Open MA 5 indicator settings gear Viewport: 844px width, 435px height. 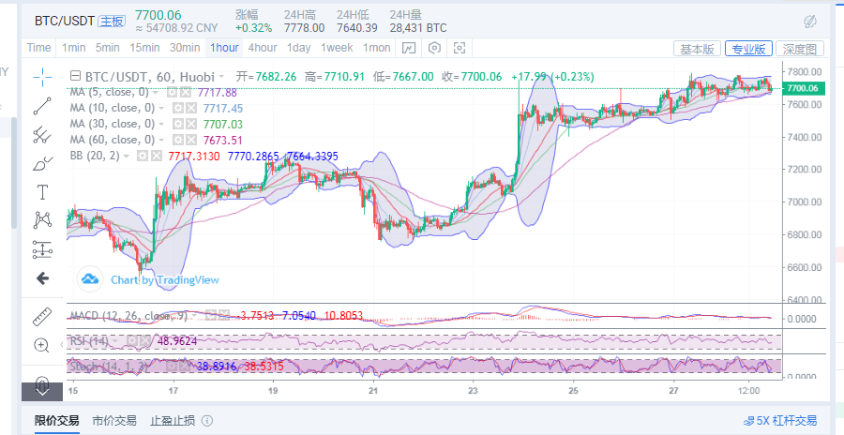click(172, 93)
